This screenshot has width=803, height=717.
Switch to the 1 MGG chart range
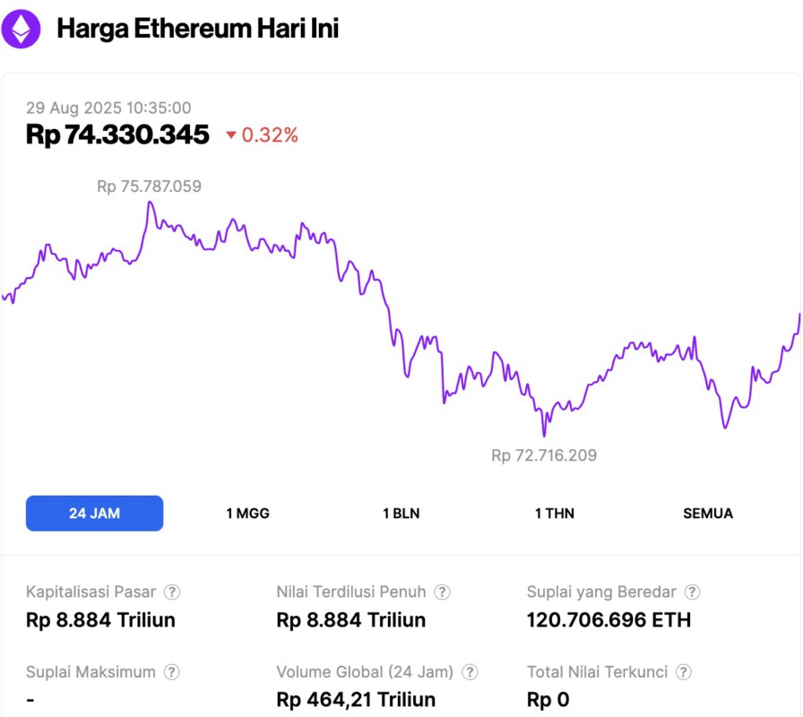pos(246,513)
